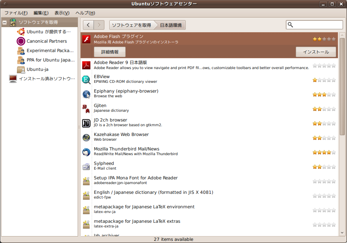Focus the search input field

(x=315, y=25)
